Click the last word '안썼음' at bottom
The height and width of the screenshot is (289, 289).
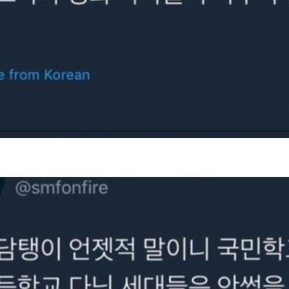(x=251, y=282)
